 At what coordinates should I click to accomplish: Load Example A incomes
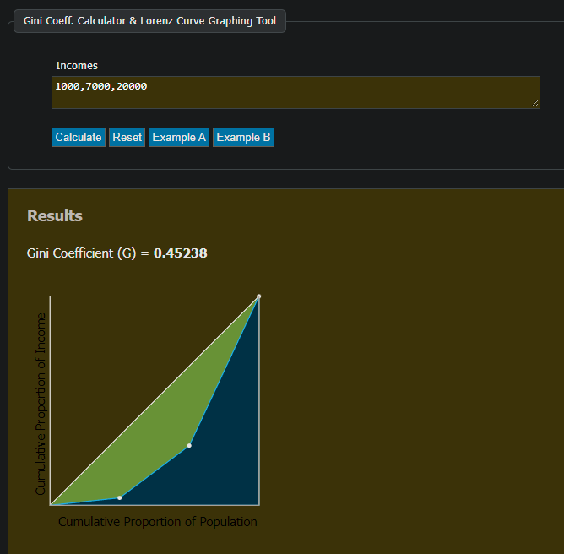[179, 137]
